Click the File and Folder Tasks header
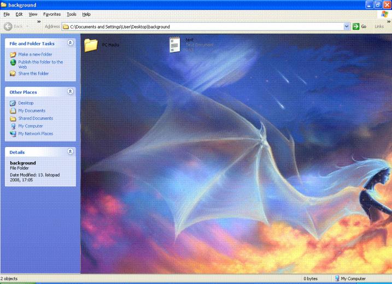Viewport: 392px width, 284px height. pyautogui.click(x=32, y=44)
